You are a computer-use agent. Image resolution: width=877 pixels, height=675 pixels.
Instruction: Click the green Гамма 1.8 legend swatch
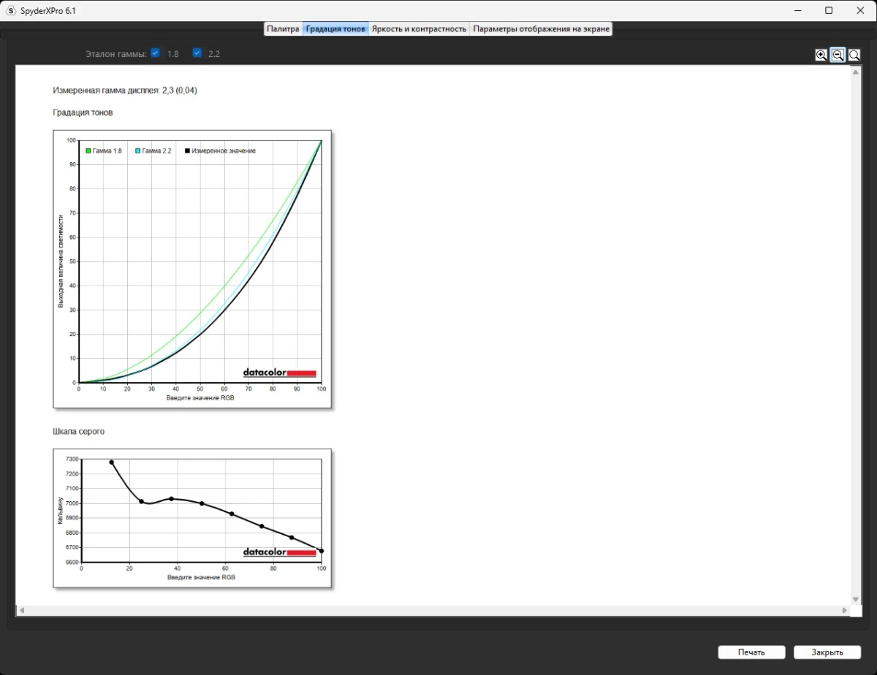click(x=88, y=150)
